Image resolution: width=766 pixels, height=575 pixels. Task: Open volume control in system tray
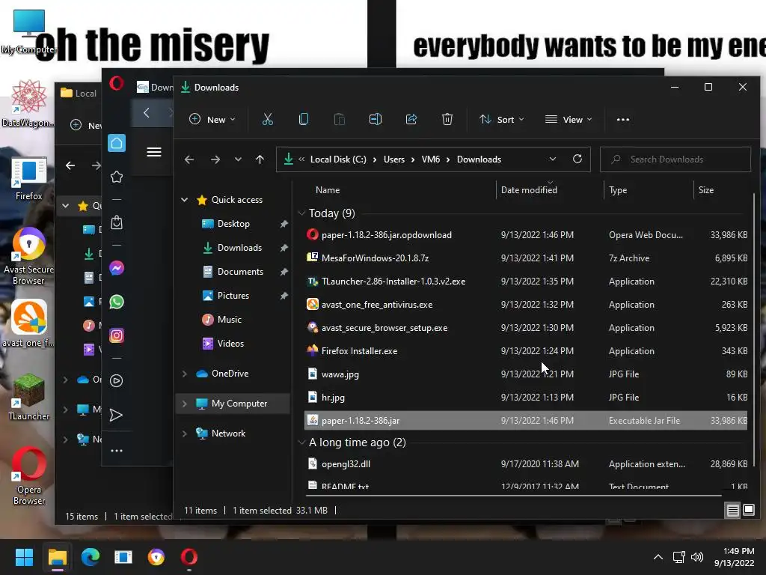coord(697,557)
